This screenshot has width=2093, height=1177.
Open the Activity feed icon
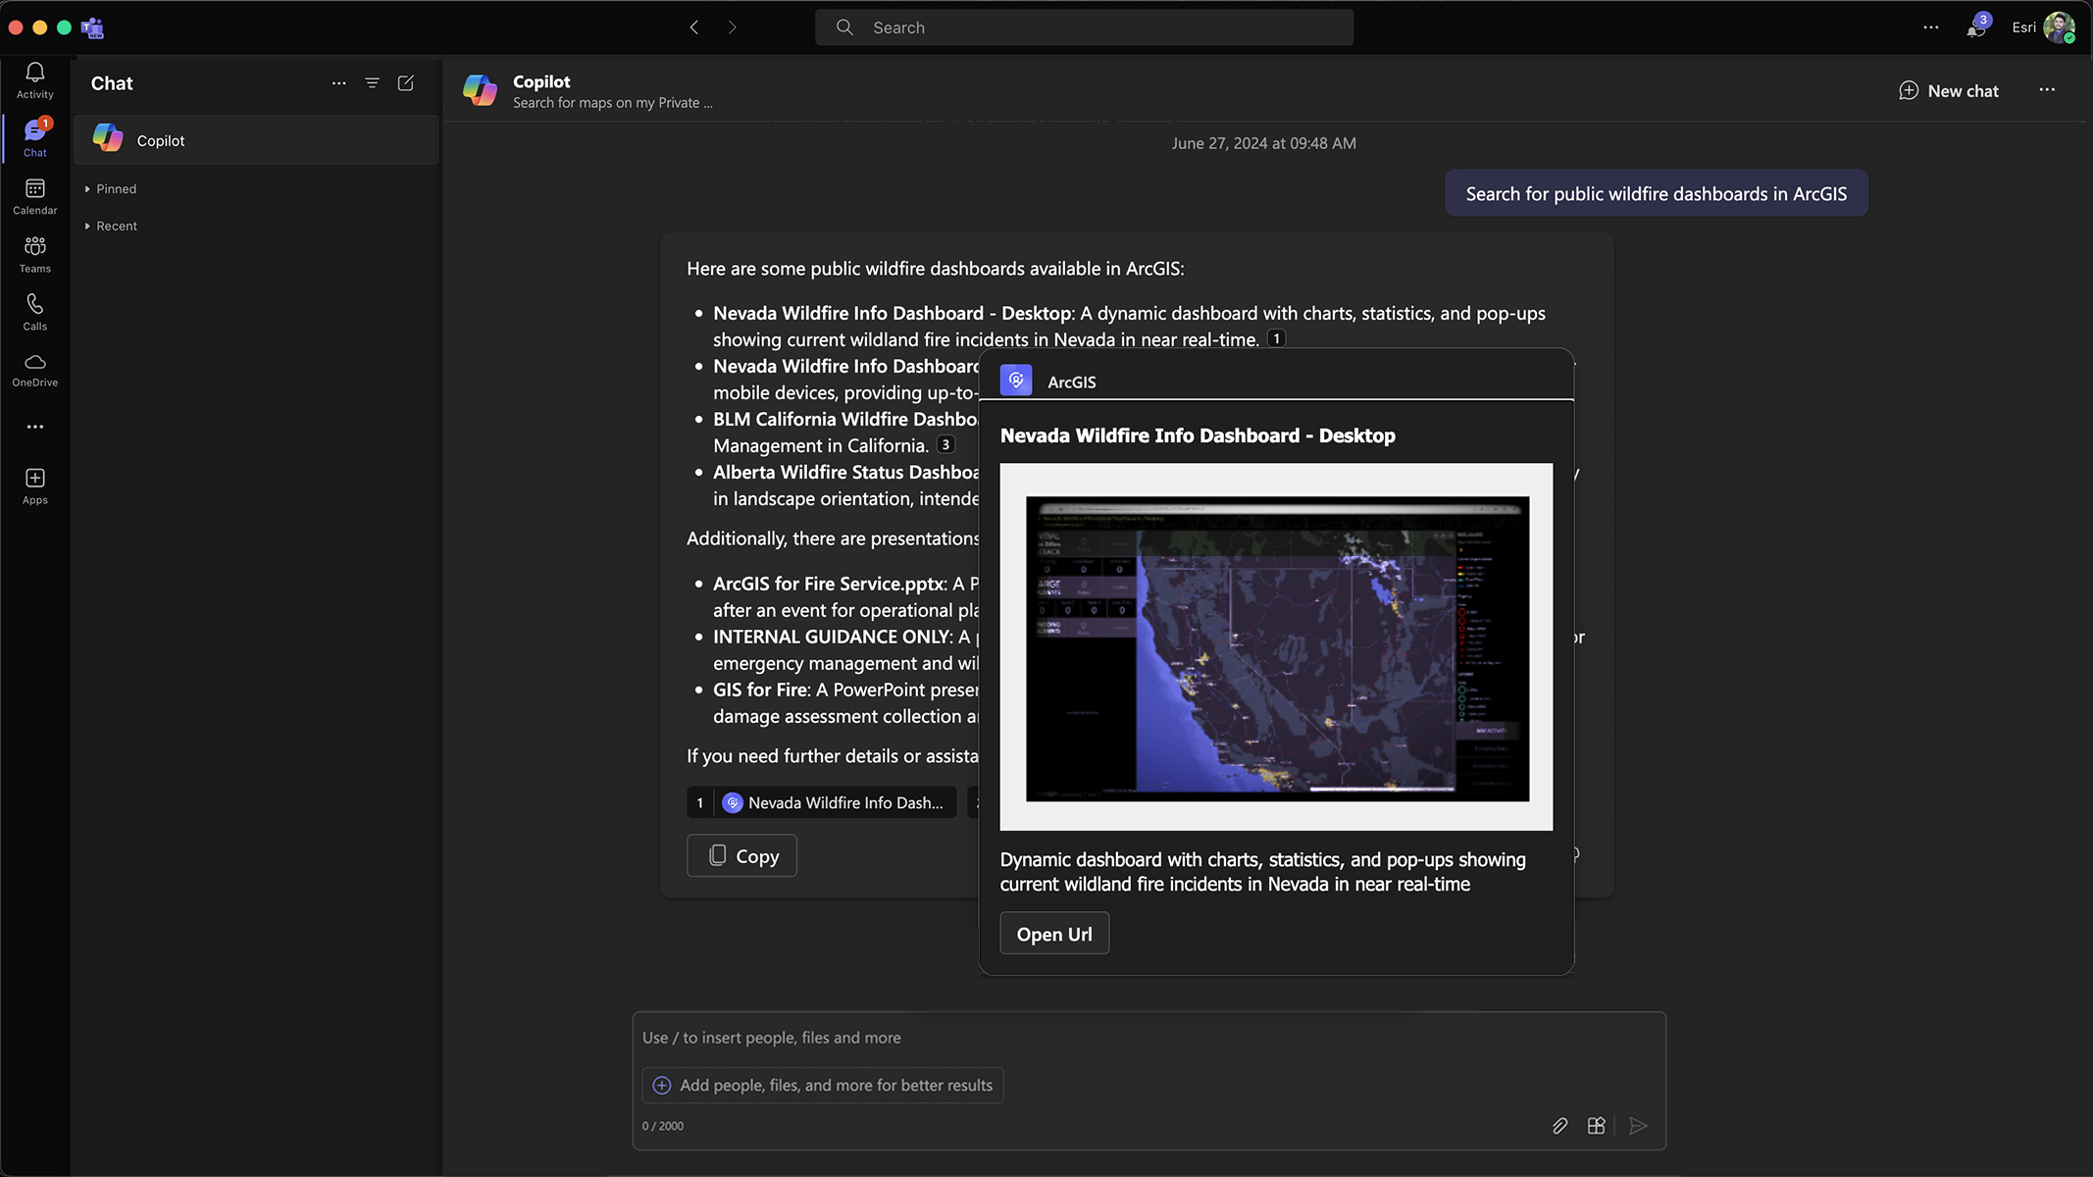(34, 79)
